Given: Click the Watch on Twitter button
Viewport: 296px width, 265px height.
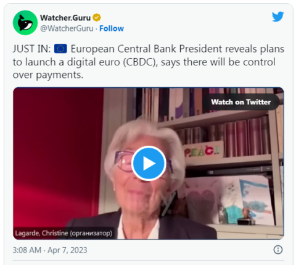Looking at the screenshot, I should click(240, 102).
